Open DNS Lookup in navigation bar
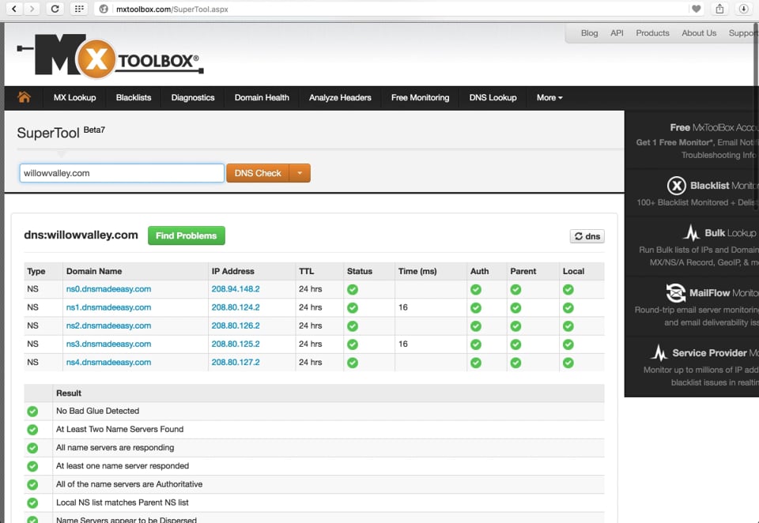Screen dimensions: 759x523 tap(493, 97)
